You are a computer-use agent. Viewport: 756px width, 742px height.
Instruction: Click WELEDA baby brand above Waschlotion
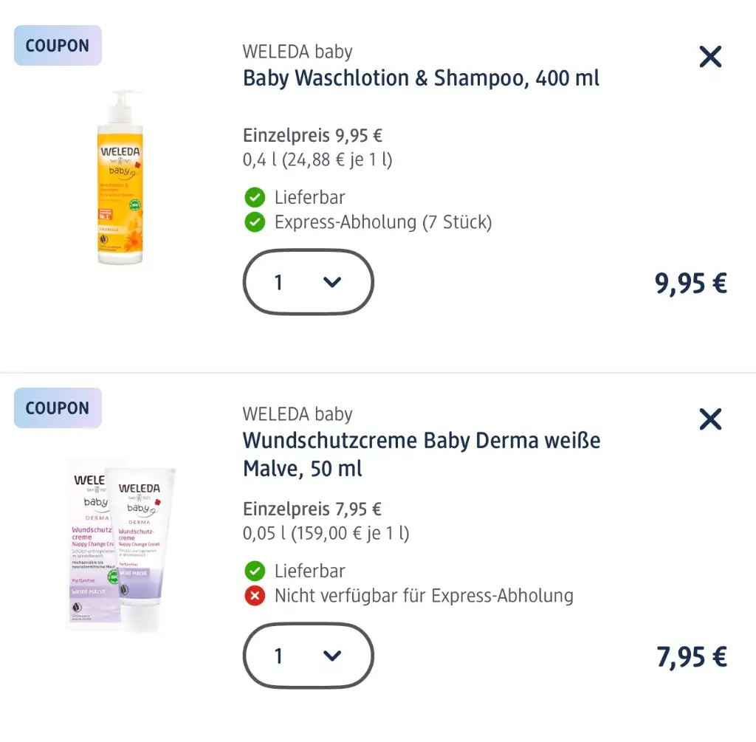[298, 52]
